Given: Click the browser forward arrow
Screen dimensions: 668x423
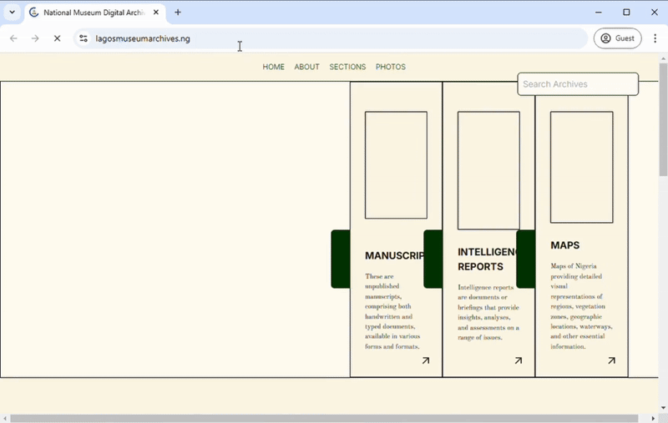Looking at the screenshot, I should click(x=35, y=38).
